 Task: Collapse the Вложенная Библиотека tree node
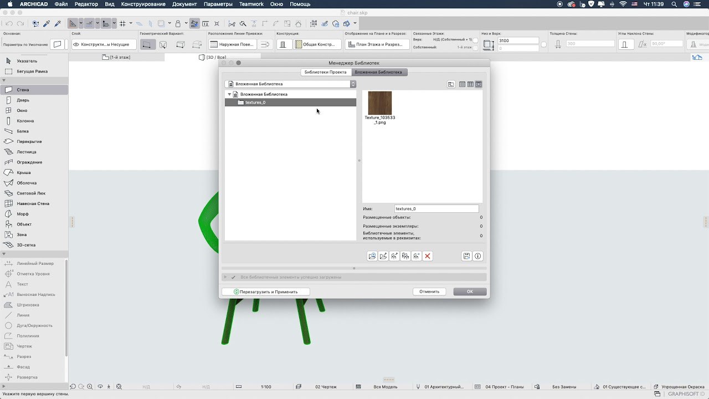(229, 94)
